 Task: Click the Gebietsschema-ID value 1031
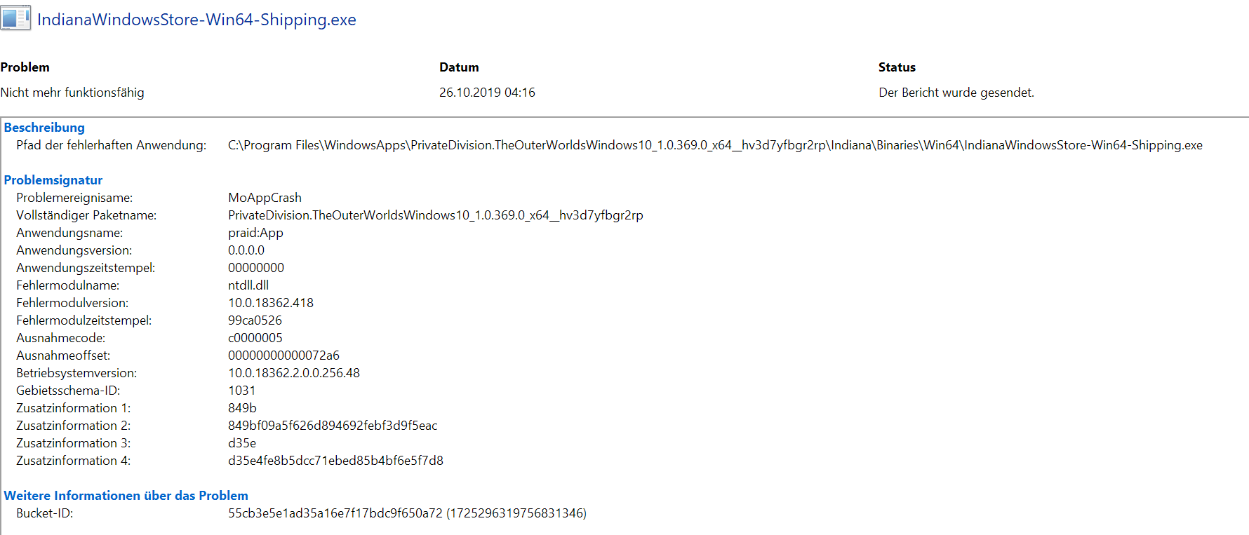(x=242, y=391)
